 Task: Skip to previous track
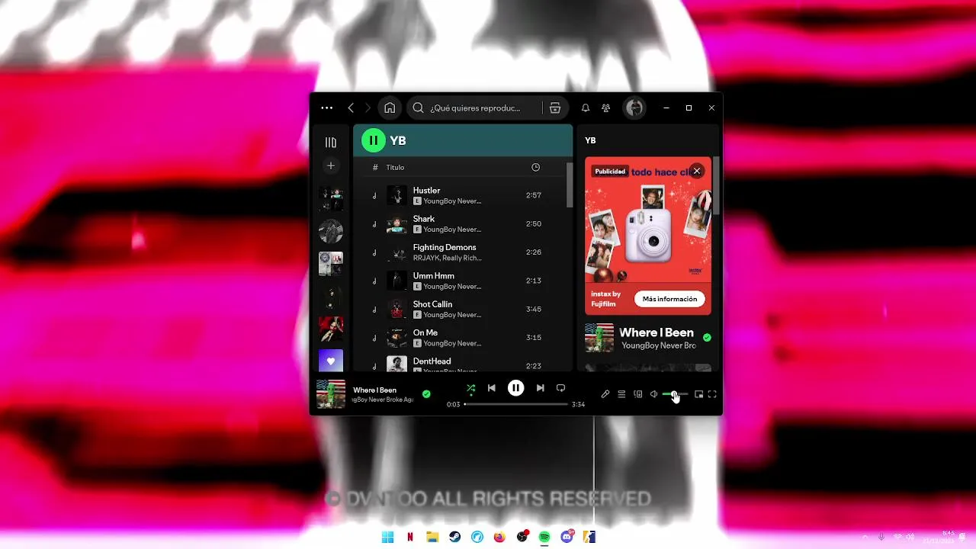[492, 388]
